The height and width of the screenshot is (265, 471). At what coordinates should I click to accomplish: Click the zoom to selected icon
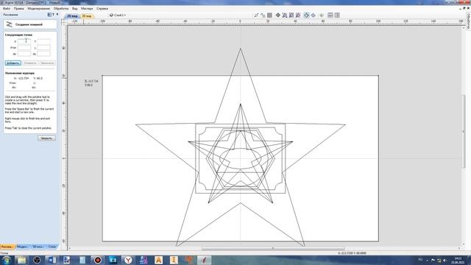click(298, 15)
